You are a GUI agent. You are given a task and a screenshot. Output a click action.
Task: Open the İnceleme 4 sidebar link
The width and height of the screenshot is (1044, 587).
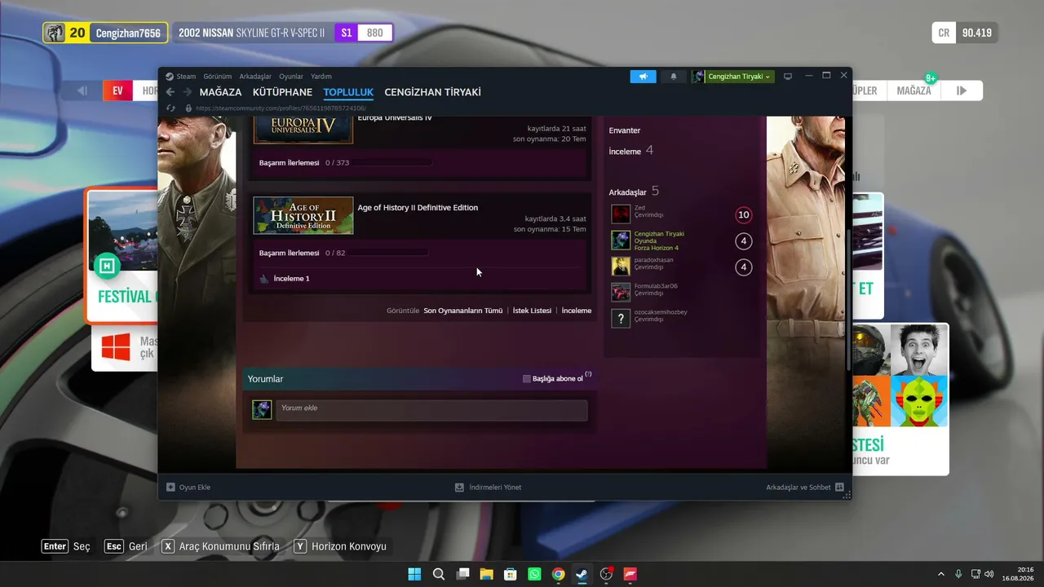pos(631,151)
